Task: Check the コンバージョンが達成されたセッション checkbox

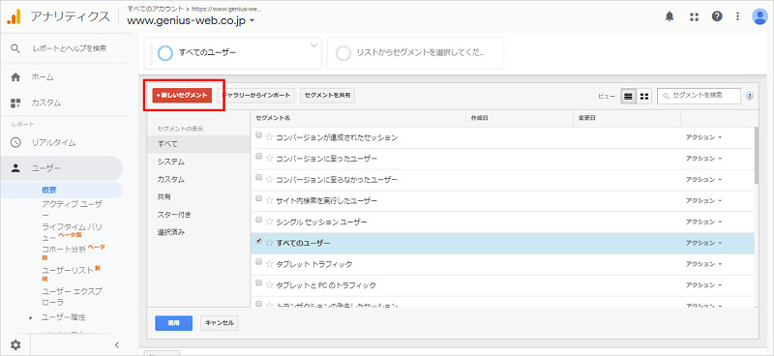Action: point(258,135)
